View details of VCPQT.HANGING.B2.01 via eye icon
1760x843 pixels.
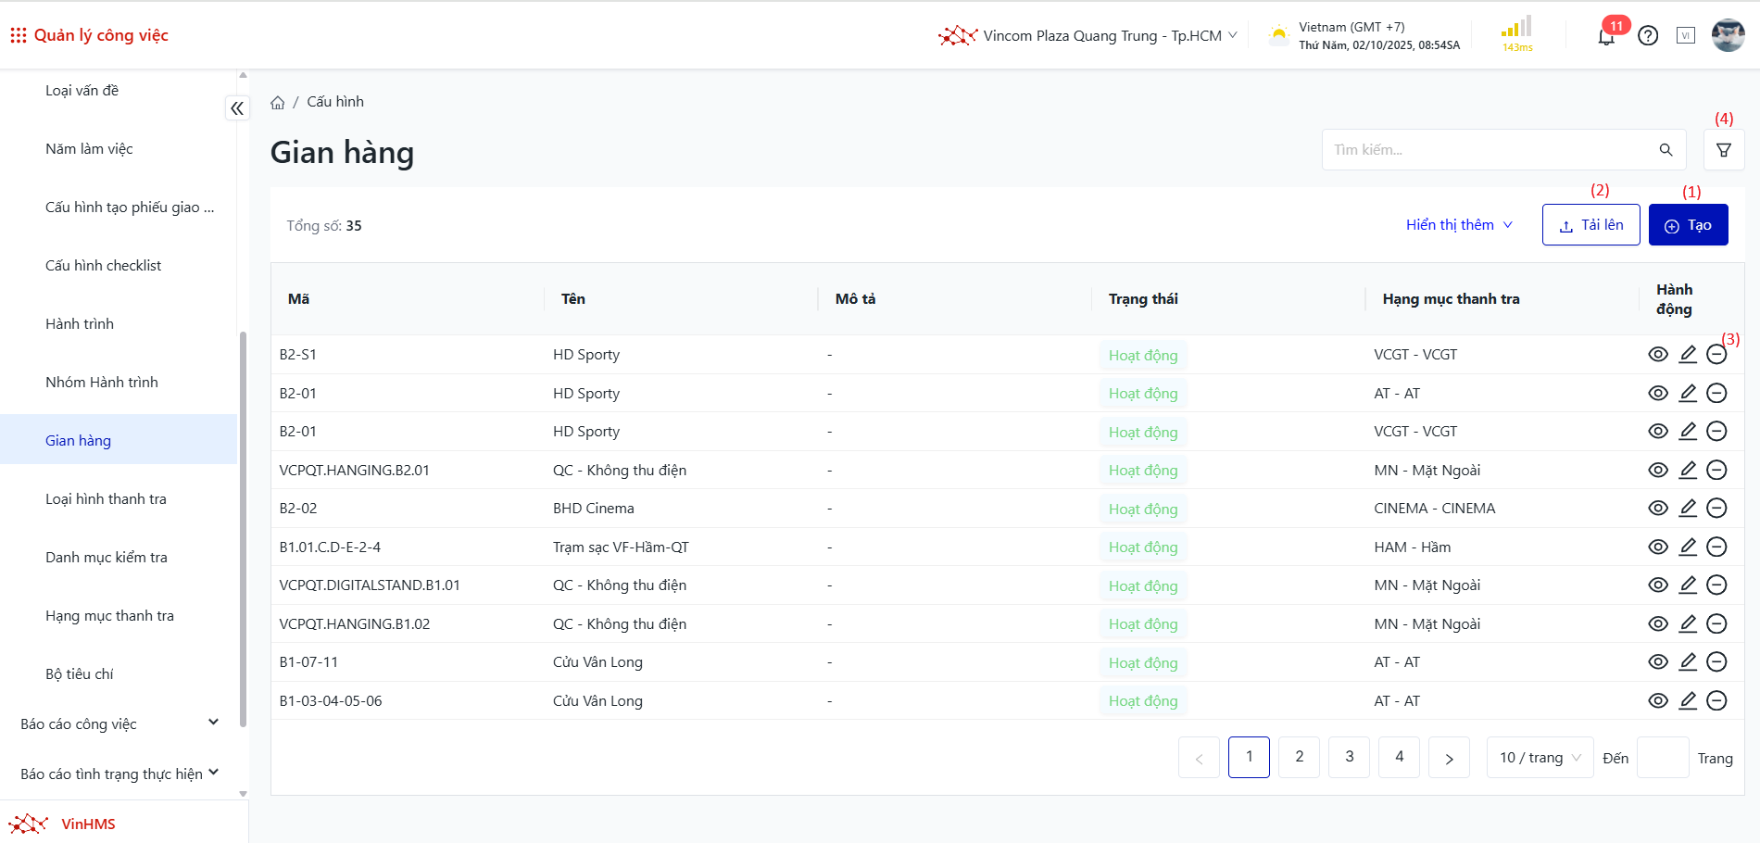pos(1658,471)
